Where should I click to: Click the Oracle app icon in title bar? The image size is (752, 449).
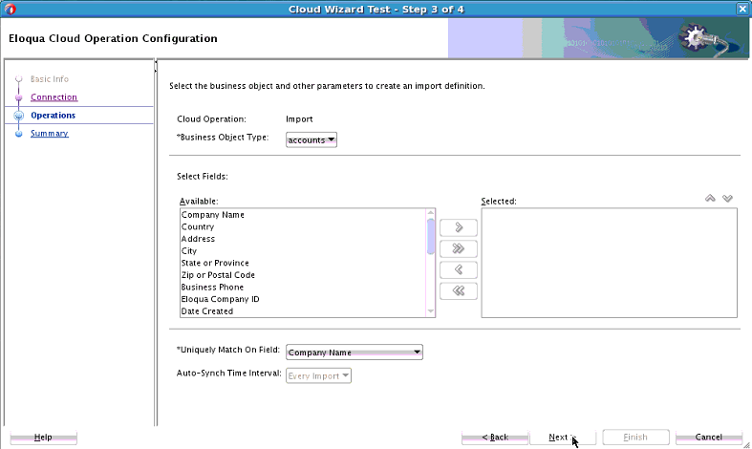[10, 10]
